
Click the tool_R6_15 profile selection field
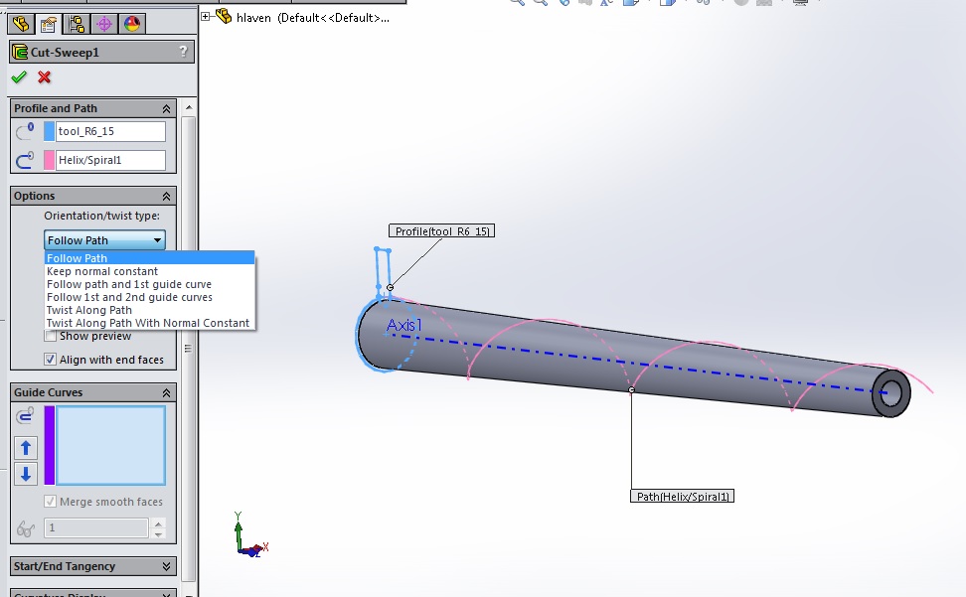(110, 131)
